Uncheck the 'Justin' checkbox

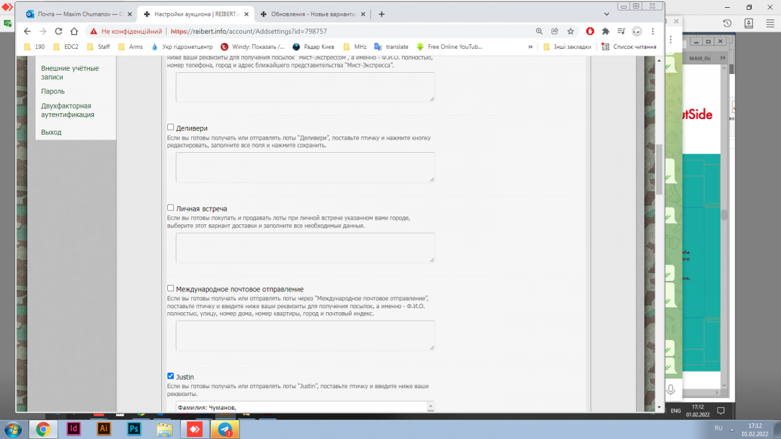coord(171,376)
